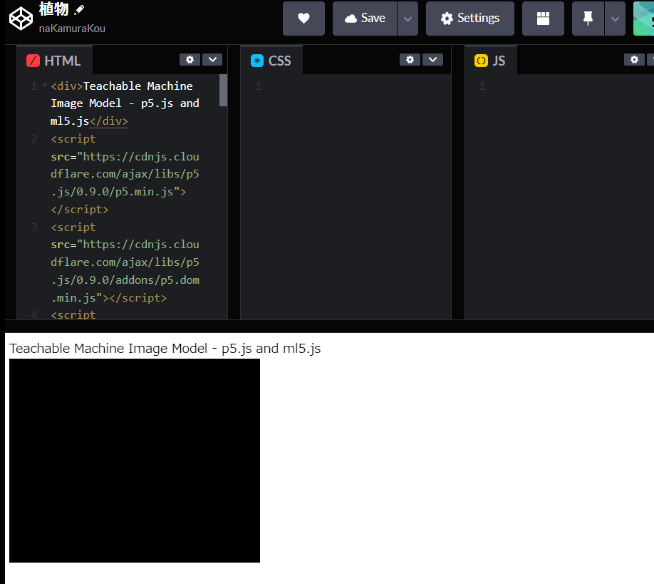Click the p5.dom script src text
Image resolution: width=654 pixels, height=584 pixels.
pos(125,271)
